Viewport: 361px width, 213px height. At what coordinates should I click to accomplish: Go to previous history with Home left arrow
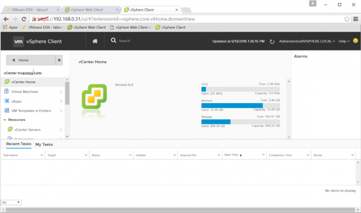pyautogui.click(x=13, y=60)
